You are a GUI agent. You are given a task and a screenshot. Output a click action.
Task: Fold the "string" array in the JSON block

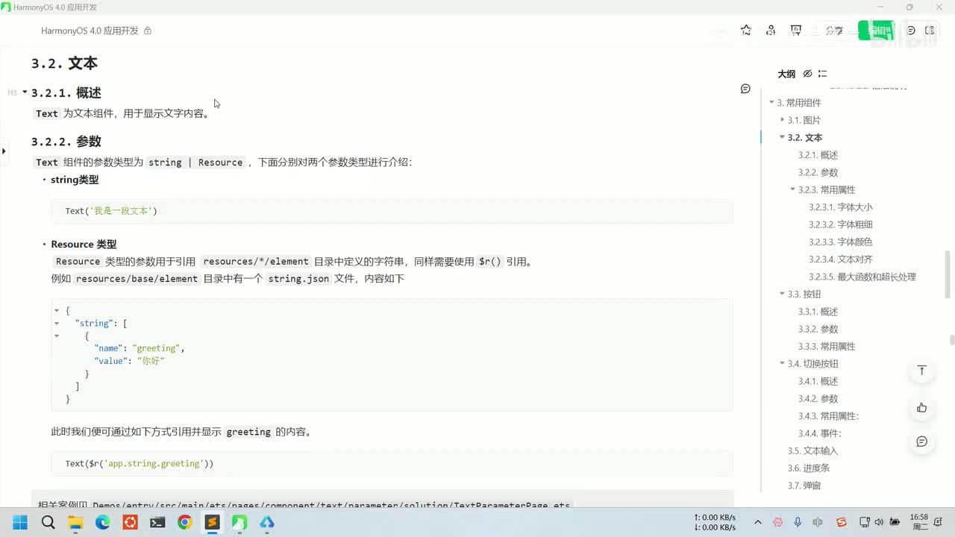pos(57,323)
